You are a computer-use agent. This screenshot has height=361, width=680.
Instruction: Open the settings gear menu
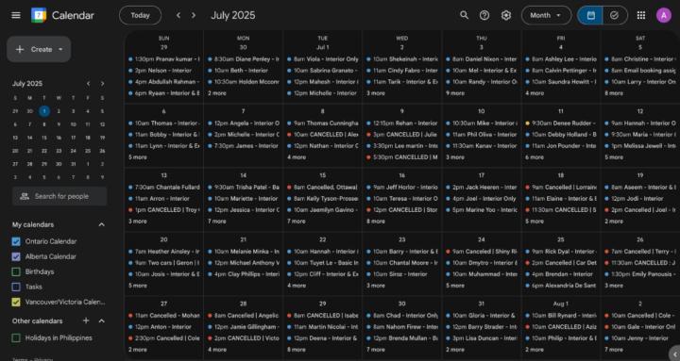(505, 15)
